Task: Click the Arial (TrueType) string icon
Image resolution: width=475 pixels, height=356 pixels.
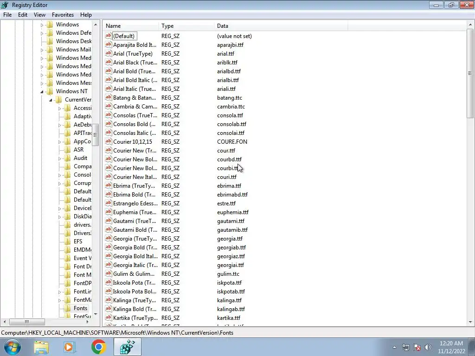Action: point(108,53)
